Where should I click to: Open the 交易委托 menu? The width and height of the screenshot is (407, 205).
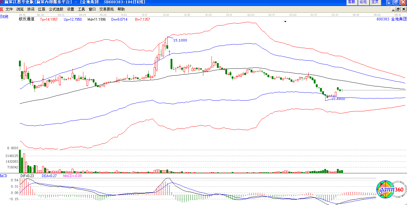click(x=106, y=9)
